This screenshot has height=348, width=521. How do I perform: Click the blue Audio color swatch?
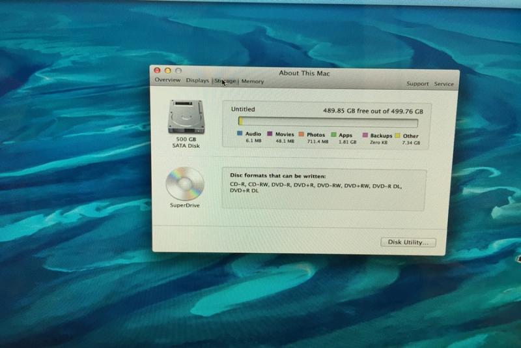pyautogui.click(x=240, y=134)
